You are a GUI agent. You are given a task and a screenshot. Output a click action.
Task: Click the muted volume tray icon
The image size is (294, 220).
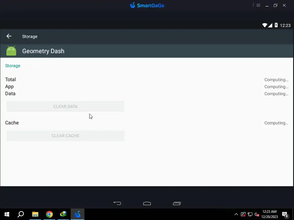(x=257, y=214)
